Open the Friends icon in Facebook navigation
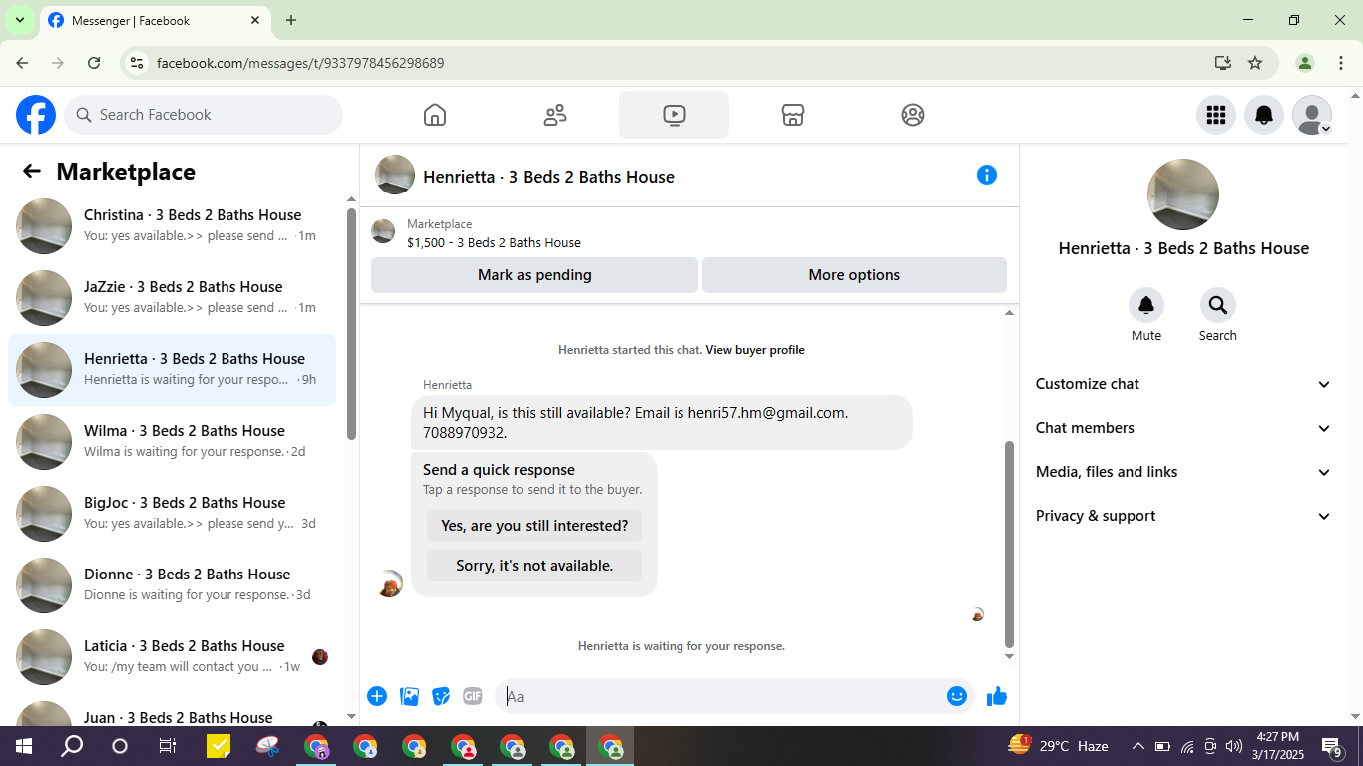1363x766 pixels. 555,115
